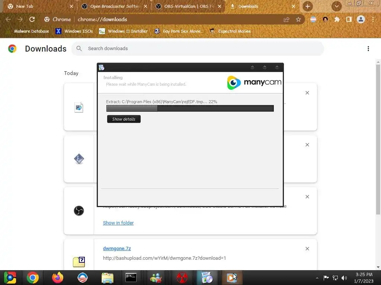Bookmark this page with the star icon
The height and width of the screenshot is (285, 381).
point(298,19)
